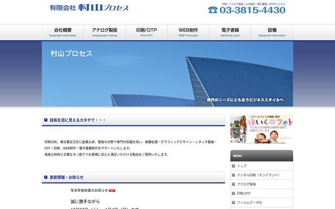Click the banner slogan 時代のニーズにともなうビジネススタイルへ

[245, 100]
